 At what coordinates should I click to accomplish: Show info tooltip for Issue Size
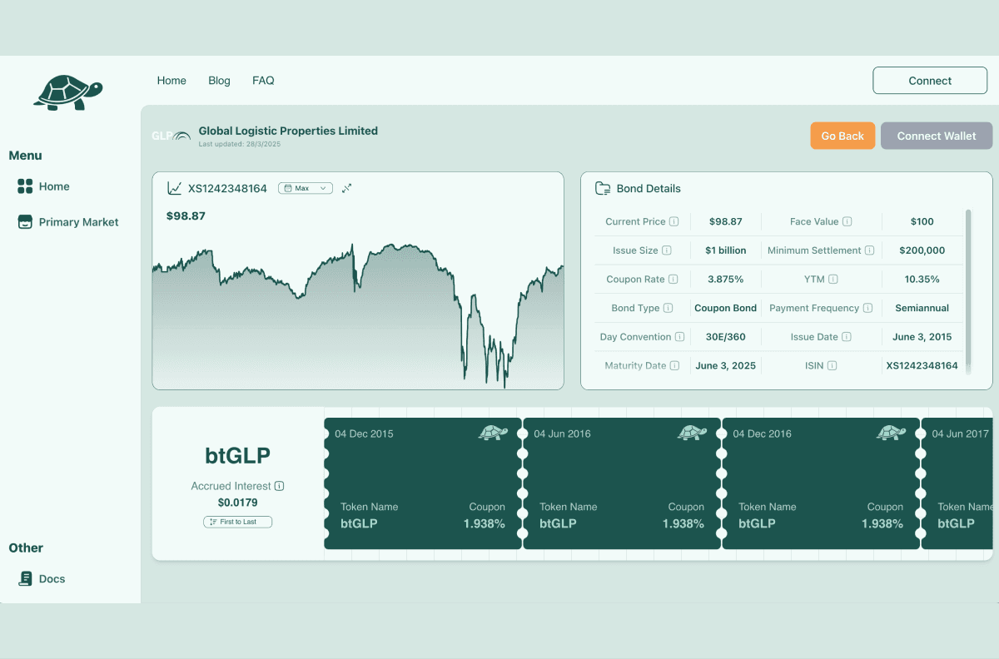[x=667, y=250]
